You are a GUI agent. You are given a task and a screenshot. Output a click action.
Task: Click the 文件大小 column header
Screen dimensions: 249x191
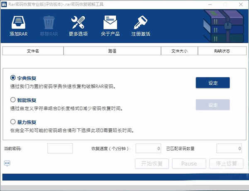(179, 51)
